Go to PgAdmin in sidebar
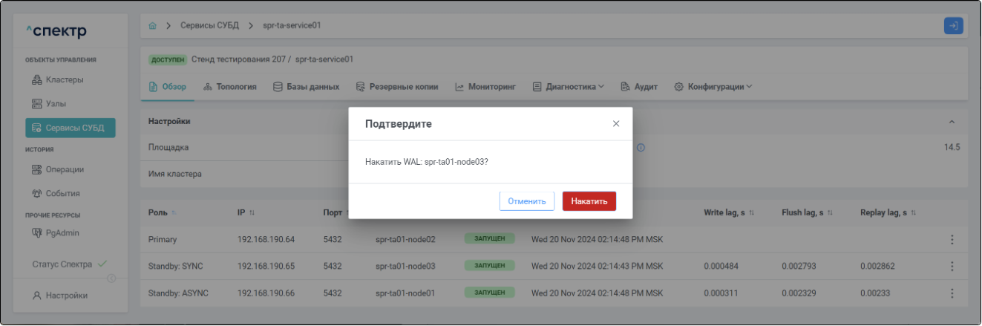Viewport: 982px width, 326px height. click(x=62, y=233)
